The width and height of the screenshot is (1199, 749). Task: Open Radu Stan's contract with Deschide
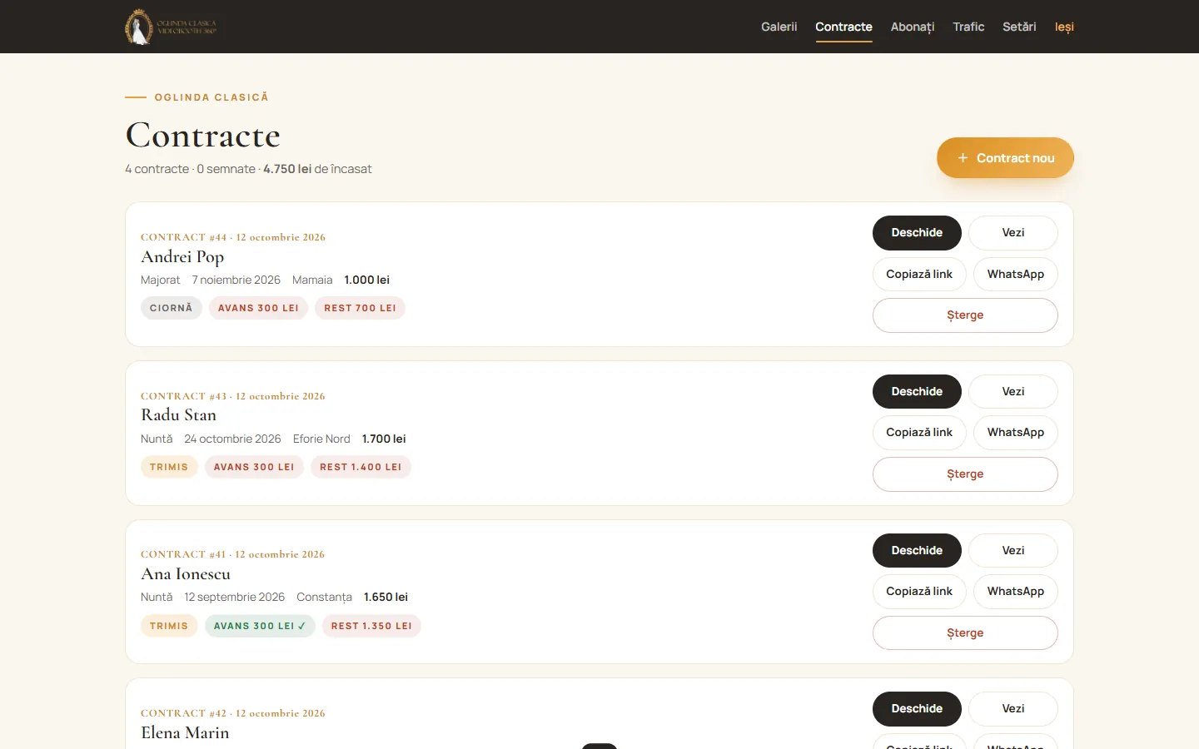click(x=917, y=392)
